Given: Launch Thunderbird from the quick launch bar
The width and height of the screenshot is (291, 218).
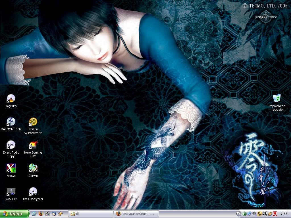Looking at the screenshot, I should coord(54,214).
